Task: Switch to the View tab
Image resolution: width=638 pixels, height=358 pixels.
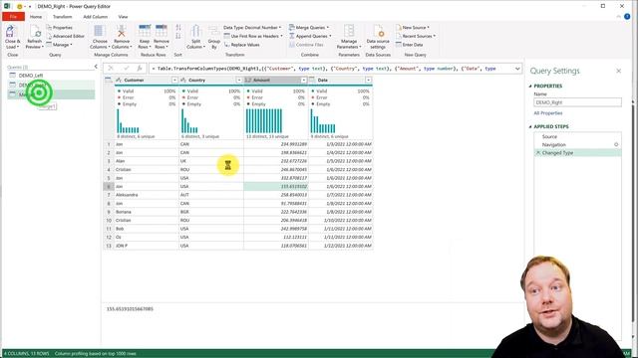Action: tap(123, 17)
